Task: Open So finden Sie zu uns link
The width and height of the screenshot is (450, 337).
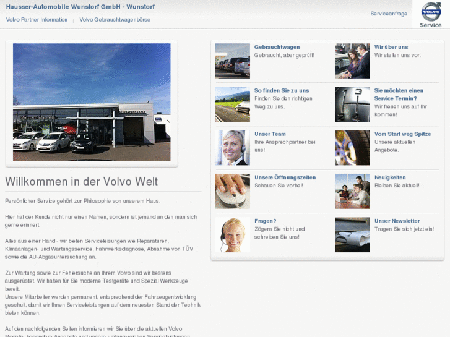Action: 282,91
